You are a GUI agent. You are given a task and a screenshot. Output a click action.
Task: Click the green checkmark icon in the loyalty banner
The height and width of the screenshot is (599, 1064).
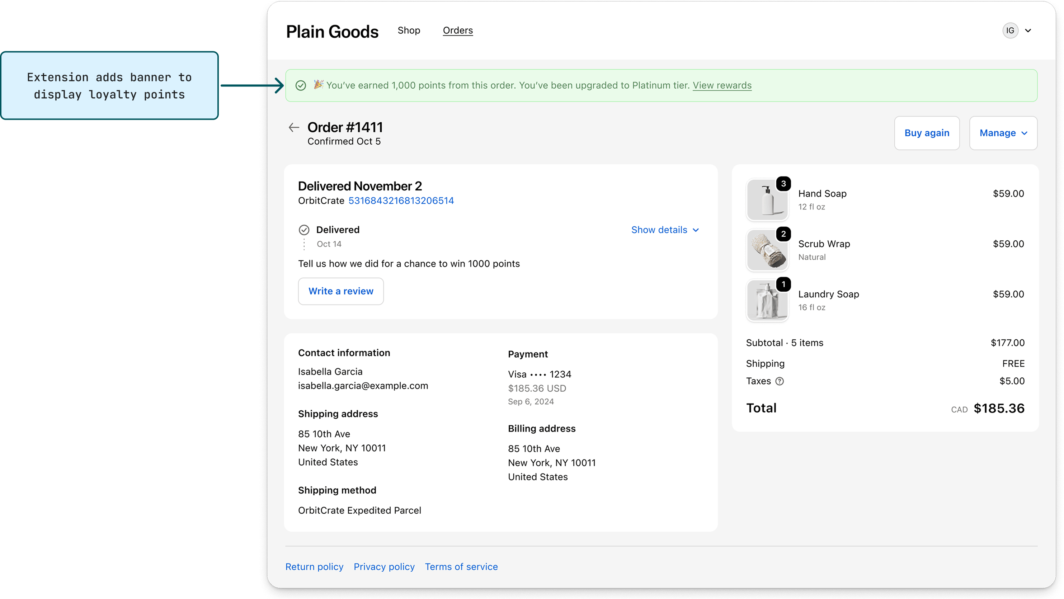(301, 85)
